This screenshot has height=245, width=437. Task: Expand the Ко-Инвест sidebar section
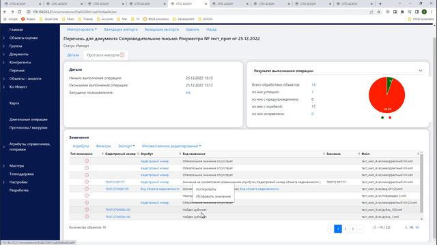pos(4,87)
